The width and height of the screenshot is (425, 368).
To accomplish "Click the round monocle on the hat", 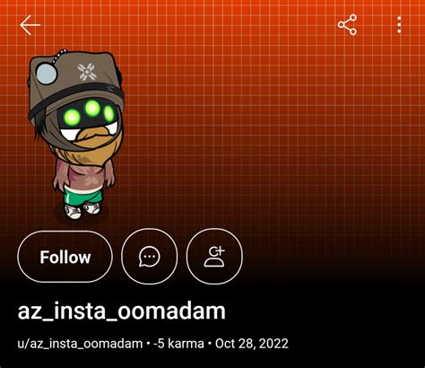I will (47, 74).
